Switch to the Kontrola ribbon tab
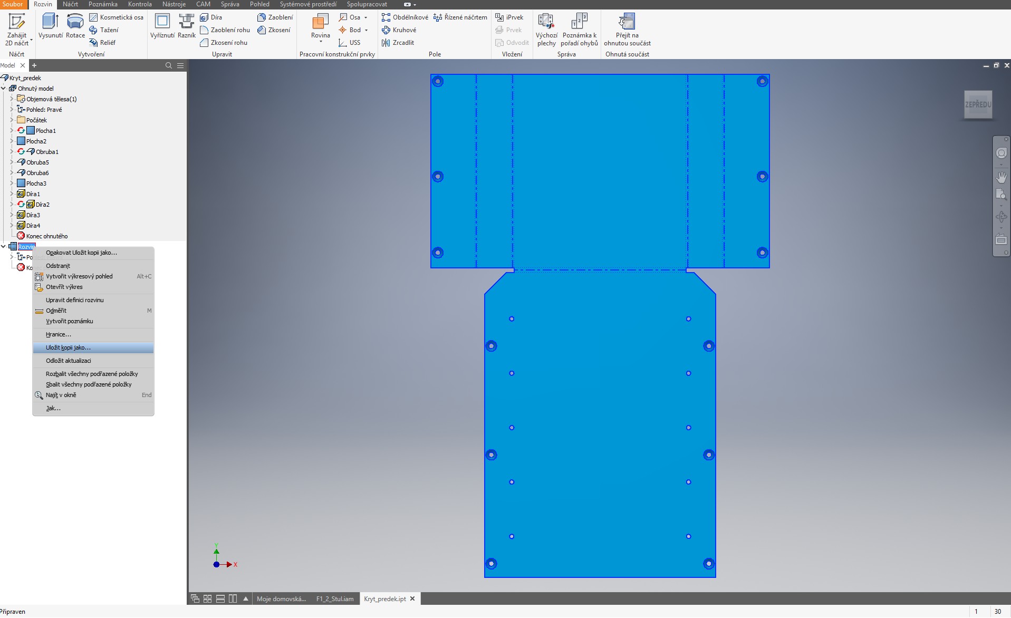Screen dimensions: 1011x618 [140, 4]
